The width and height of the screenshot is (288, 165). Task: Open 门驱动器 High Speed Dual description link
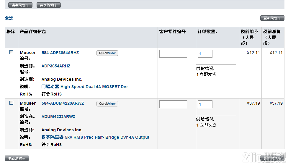tap(85, 87)
